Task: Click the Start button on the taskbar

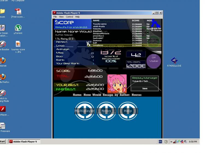Action: coord(2,141)
